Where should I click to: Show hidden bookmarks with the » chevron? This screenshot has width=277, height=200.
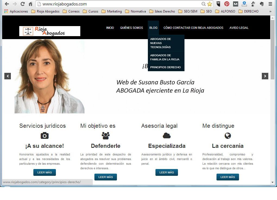(x=270, y=11)
